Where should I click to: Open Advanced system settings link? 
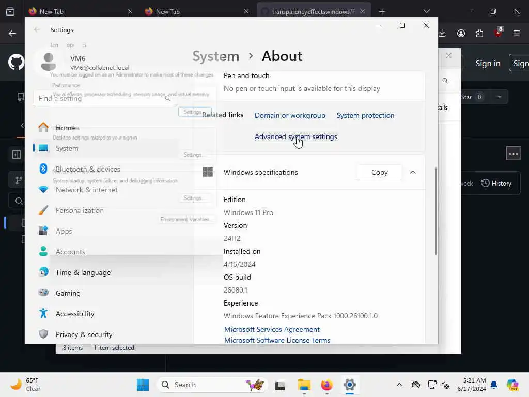pos(295,136)
